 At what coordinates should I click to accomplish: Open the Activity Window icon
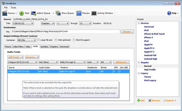click(x=94, y=13)
